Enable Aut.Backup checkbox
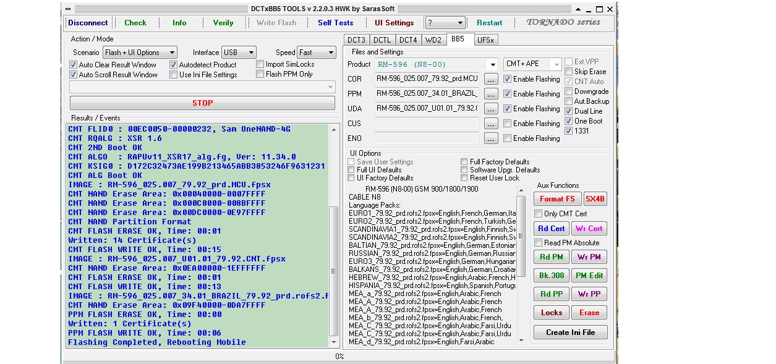Viewport: 776px width, 364px height. click(568, 101)
